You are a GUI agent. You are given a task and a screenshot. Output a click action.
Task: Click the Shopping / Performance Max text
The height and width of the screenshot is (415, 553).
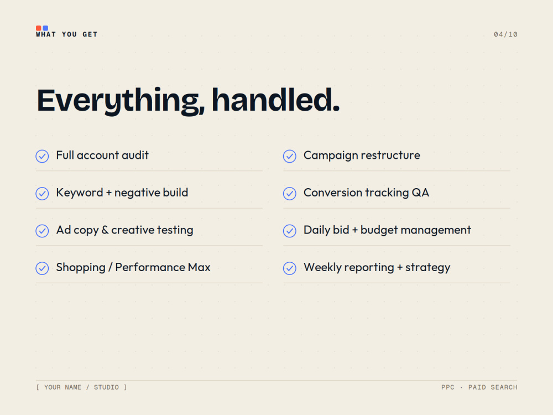point(133,267)
